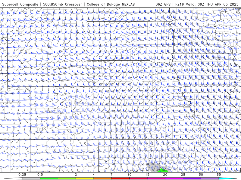Screen dimensions: 241x180
Task: Click the 'Supercell Composite' title text
Action: click(x=20, y=4)
